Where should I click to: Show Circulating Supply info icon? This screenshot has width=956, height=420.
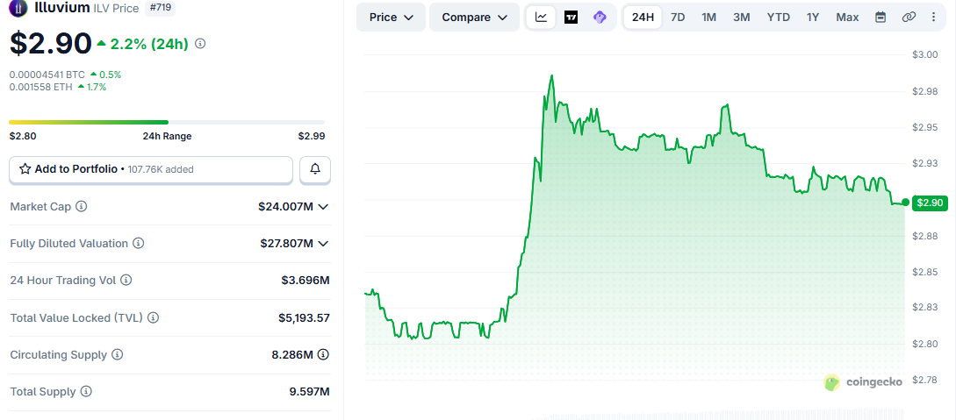[x=117, y=354]
